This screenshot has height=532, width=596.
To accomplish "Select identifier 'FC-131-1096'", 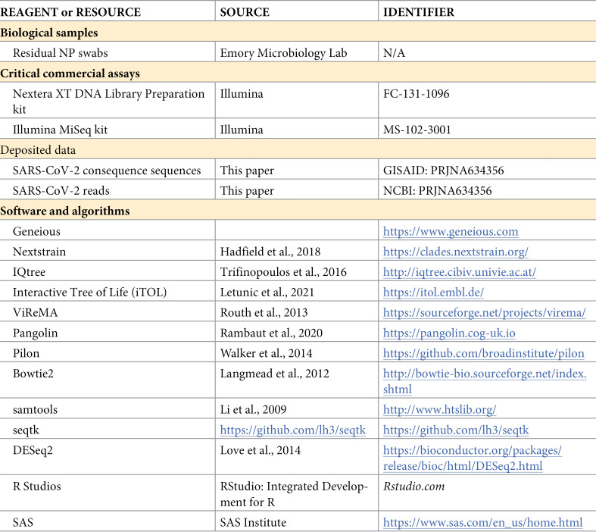I will click(x=417, y=93).
